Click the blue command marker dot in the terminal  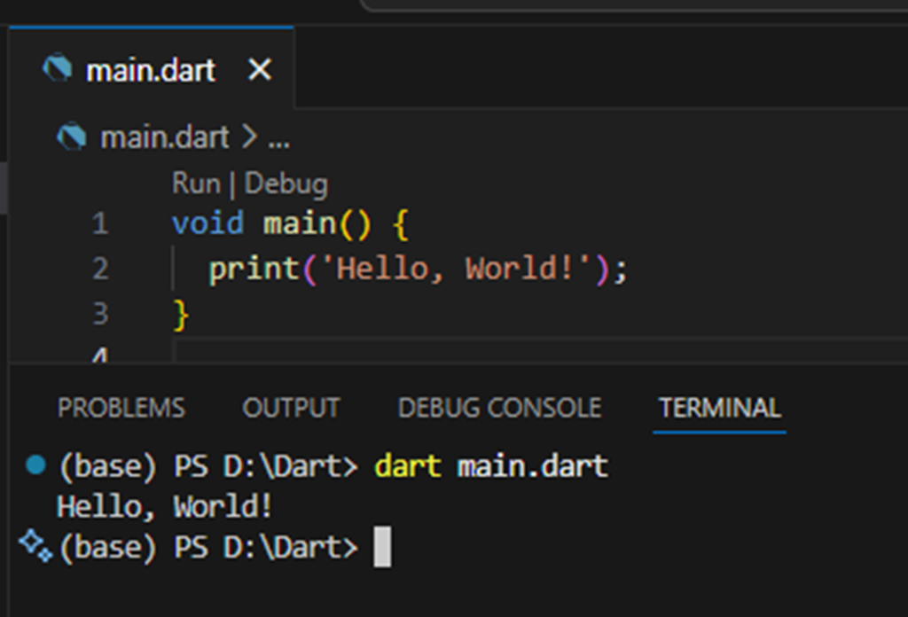pos(35,465)
